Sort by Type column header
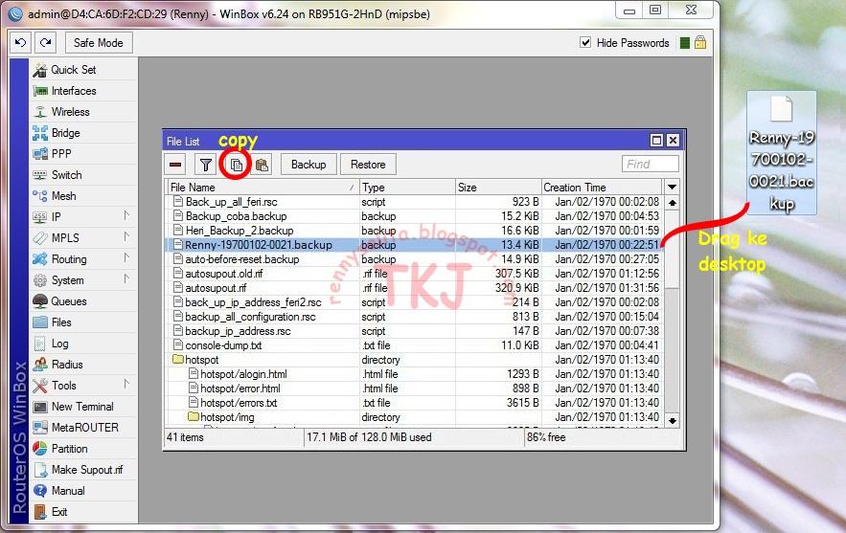The height and width of the screenshot is (533, 846). point(407,187)
